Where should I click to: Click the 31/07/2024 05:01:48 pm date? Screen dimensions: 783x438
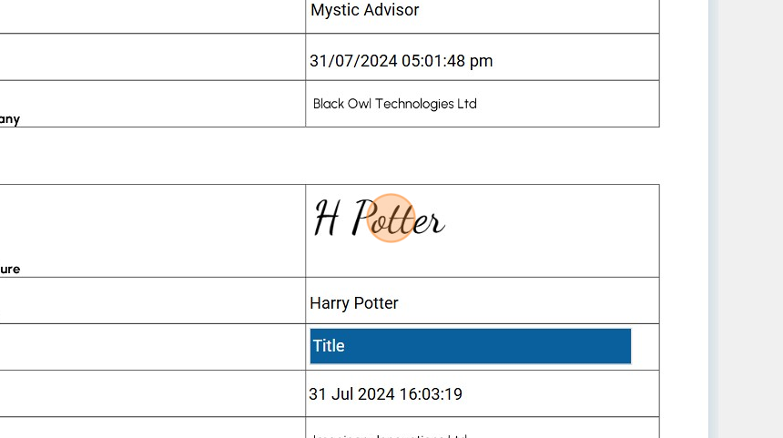coord(401,61)
